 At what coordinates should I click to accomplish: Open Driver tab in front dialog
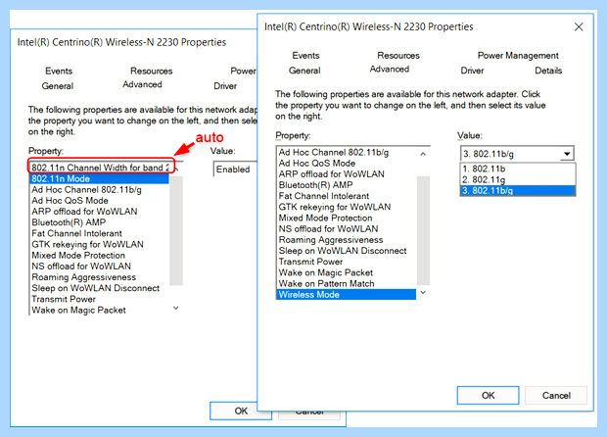pos(472,71)
